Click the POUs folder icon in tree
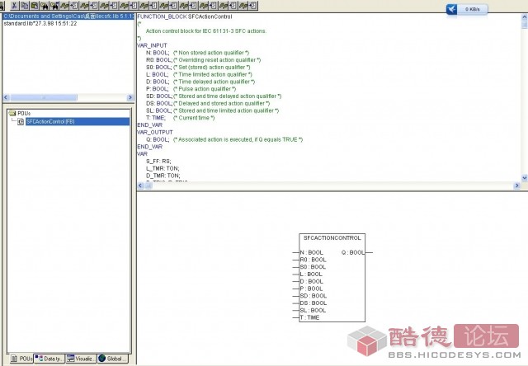The image size is (528, 366). pyautogui.click(x=12, y=113)
